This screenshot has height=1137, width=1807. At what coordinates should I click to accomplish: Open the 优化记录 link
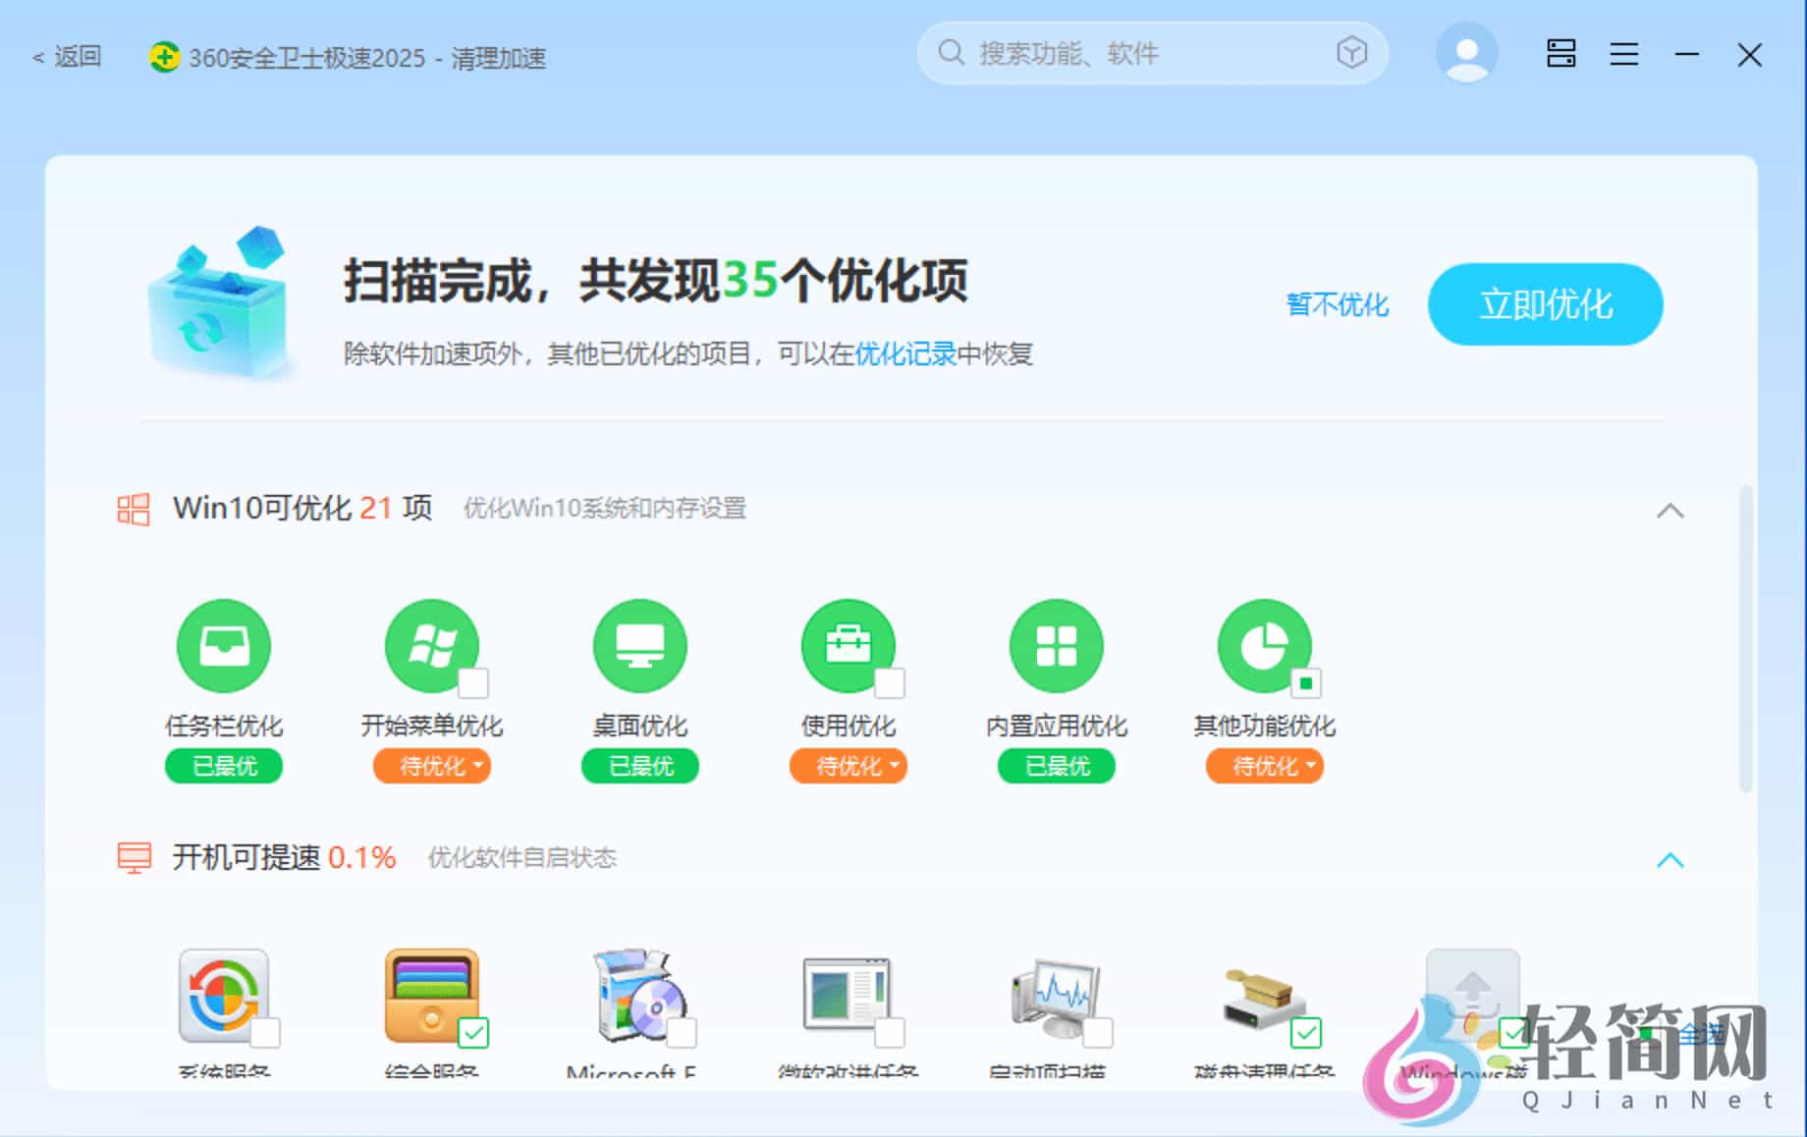click(x=904, y=352)
